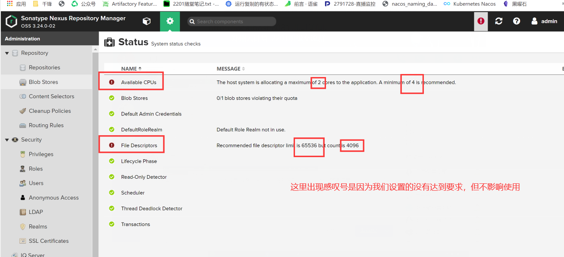
Task: Open the Browse cube icon in header
Action: tap(147, 21)
